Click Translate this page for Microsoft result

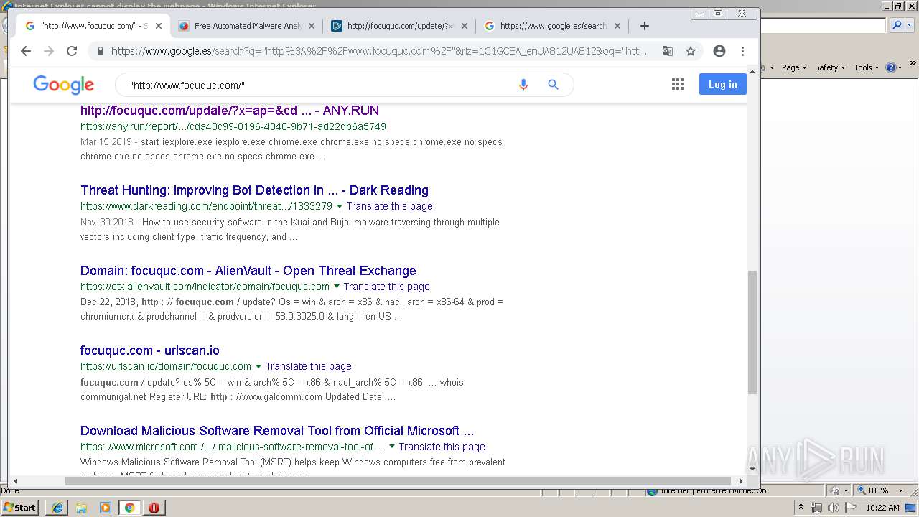coord(442,447)
